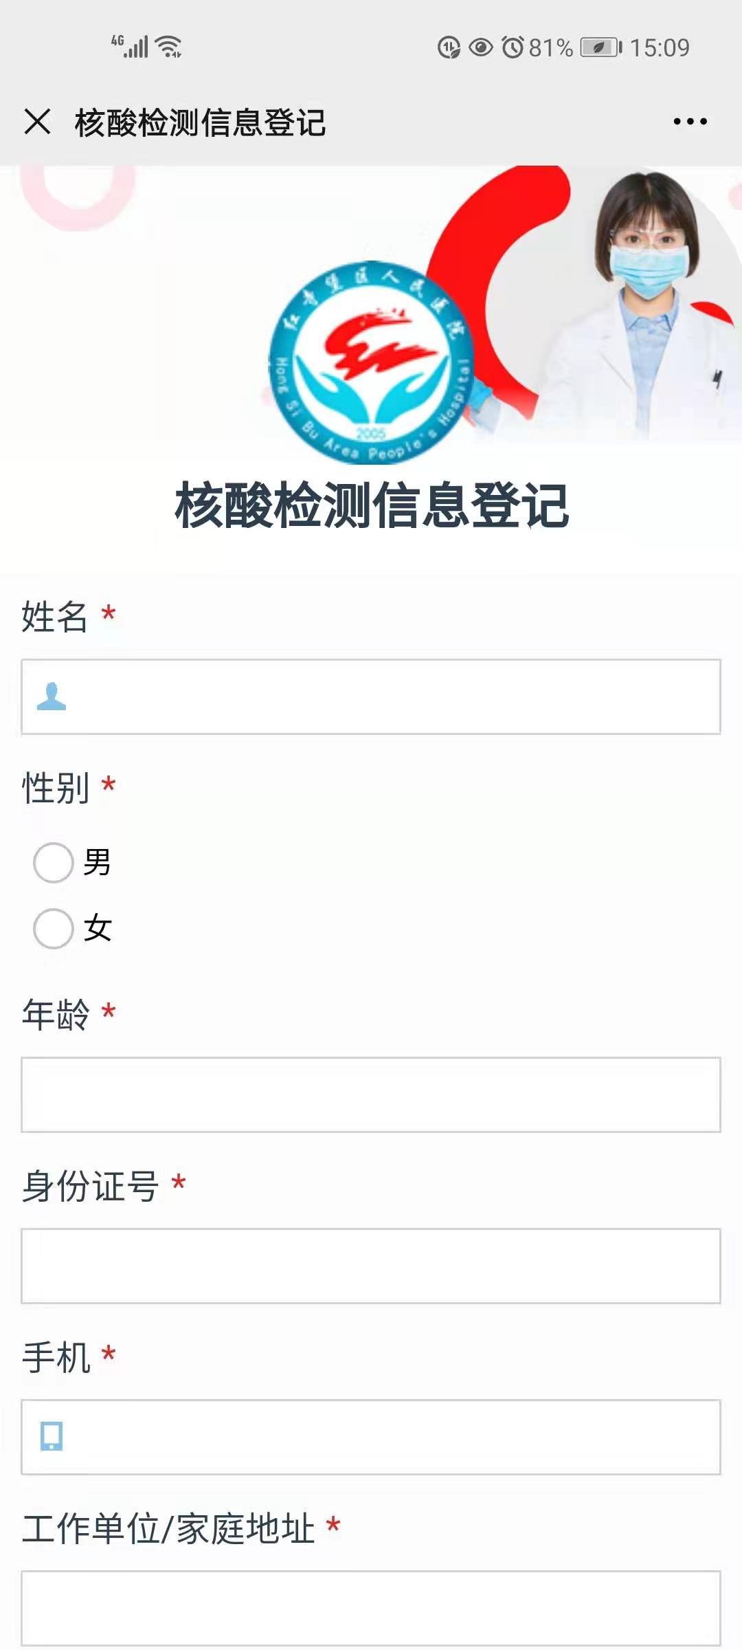
Task: Tap the eye comfort status icon
Action: pyautogui.click(x=480, y=47)
